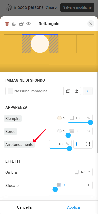Open the Ombra shadow dropdown

click(x=83, y=172)
